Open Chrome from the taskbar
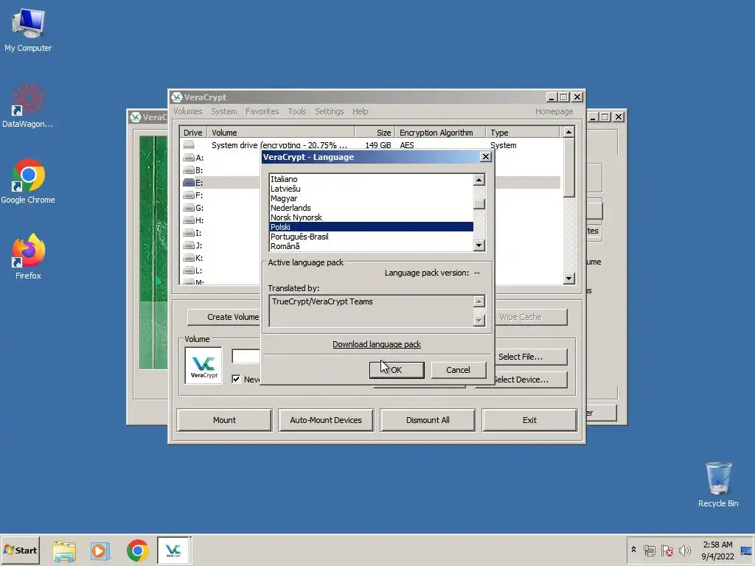The height and width of the screenshot is (566, 755). pos(138,551)
